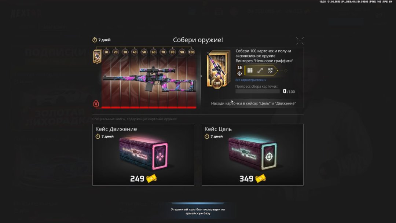Viewport: 396px width, 223px height.
Task: Expand the small arrow beside weapon preview
Action: 201,76
